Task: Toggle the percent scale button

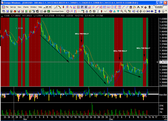Action: [133, 11]
